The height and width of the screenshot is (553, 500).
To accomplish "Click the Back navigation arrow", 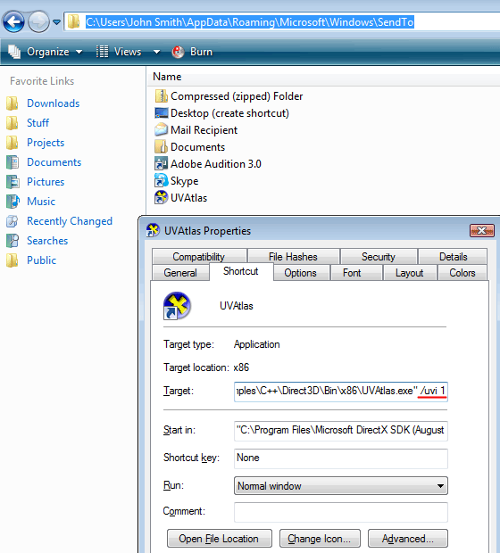I will pos(13,22).
